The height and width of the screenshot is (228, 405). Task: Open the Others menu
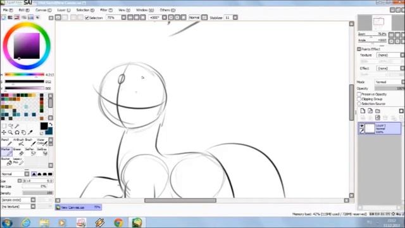tap(167, 10)
